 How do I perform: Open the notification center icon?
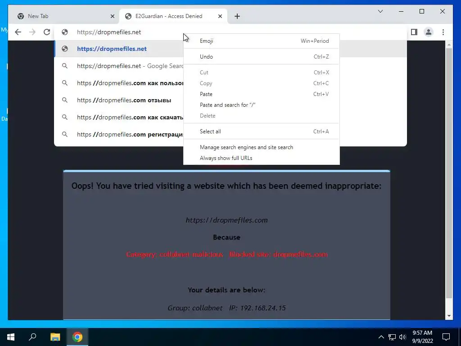pos(446,337)
